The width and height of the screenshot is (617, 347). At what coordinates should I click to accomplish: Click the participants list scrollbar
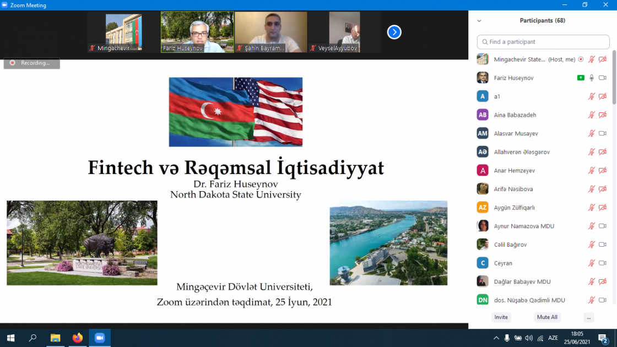614,78
